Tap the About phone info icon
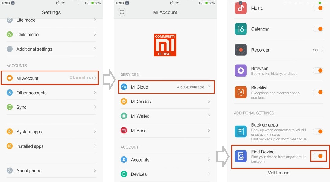 coord(10,171)
